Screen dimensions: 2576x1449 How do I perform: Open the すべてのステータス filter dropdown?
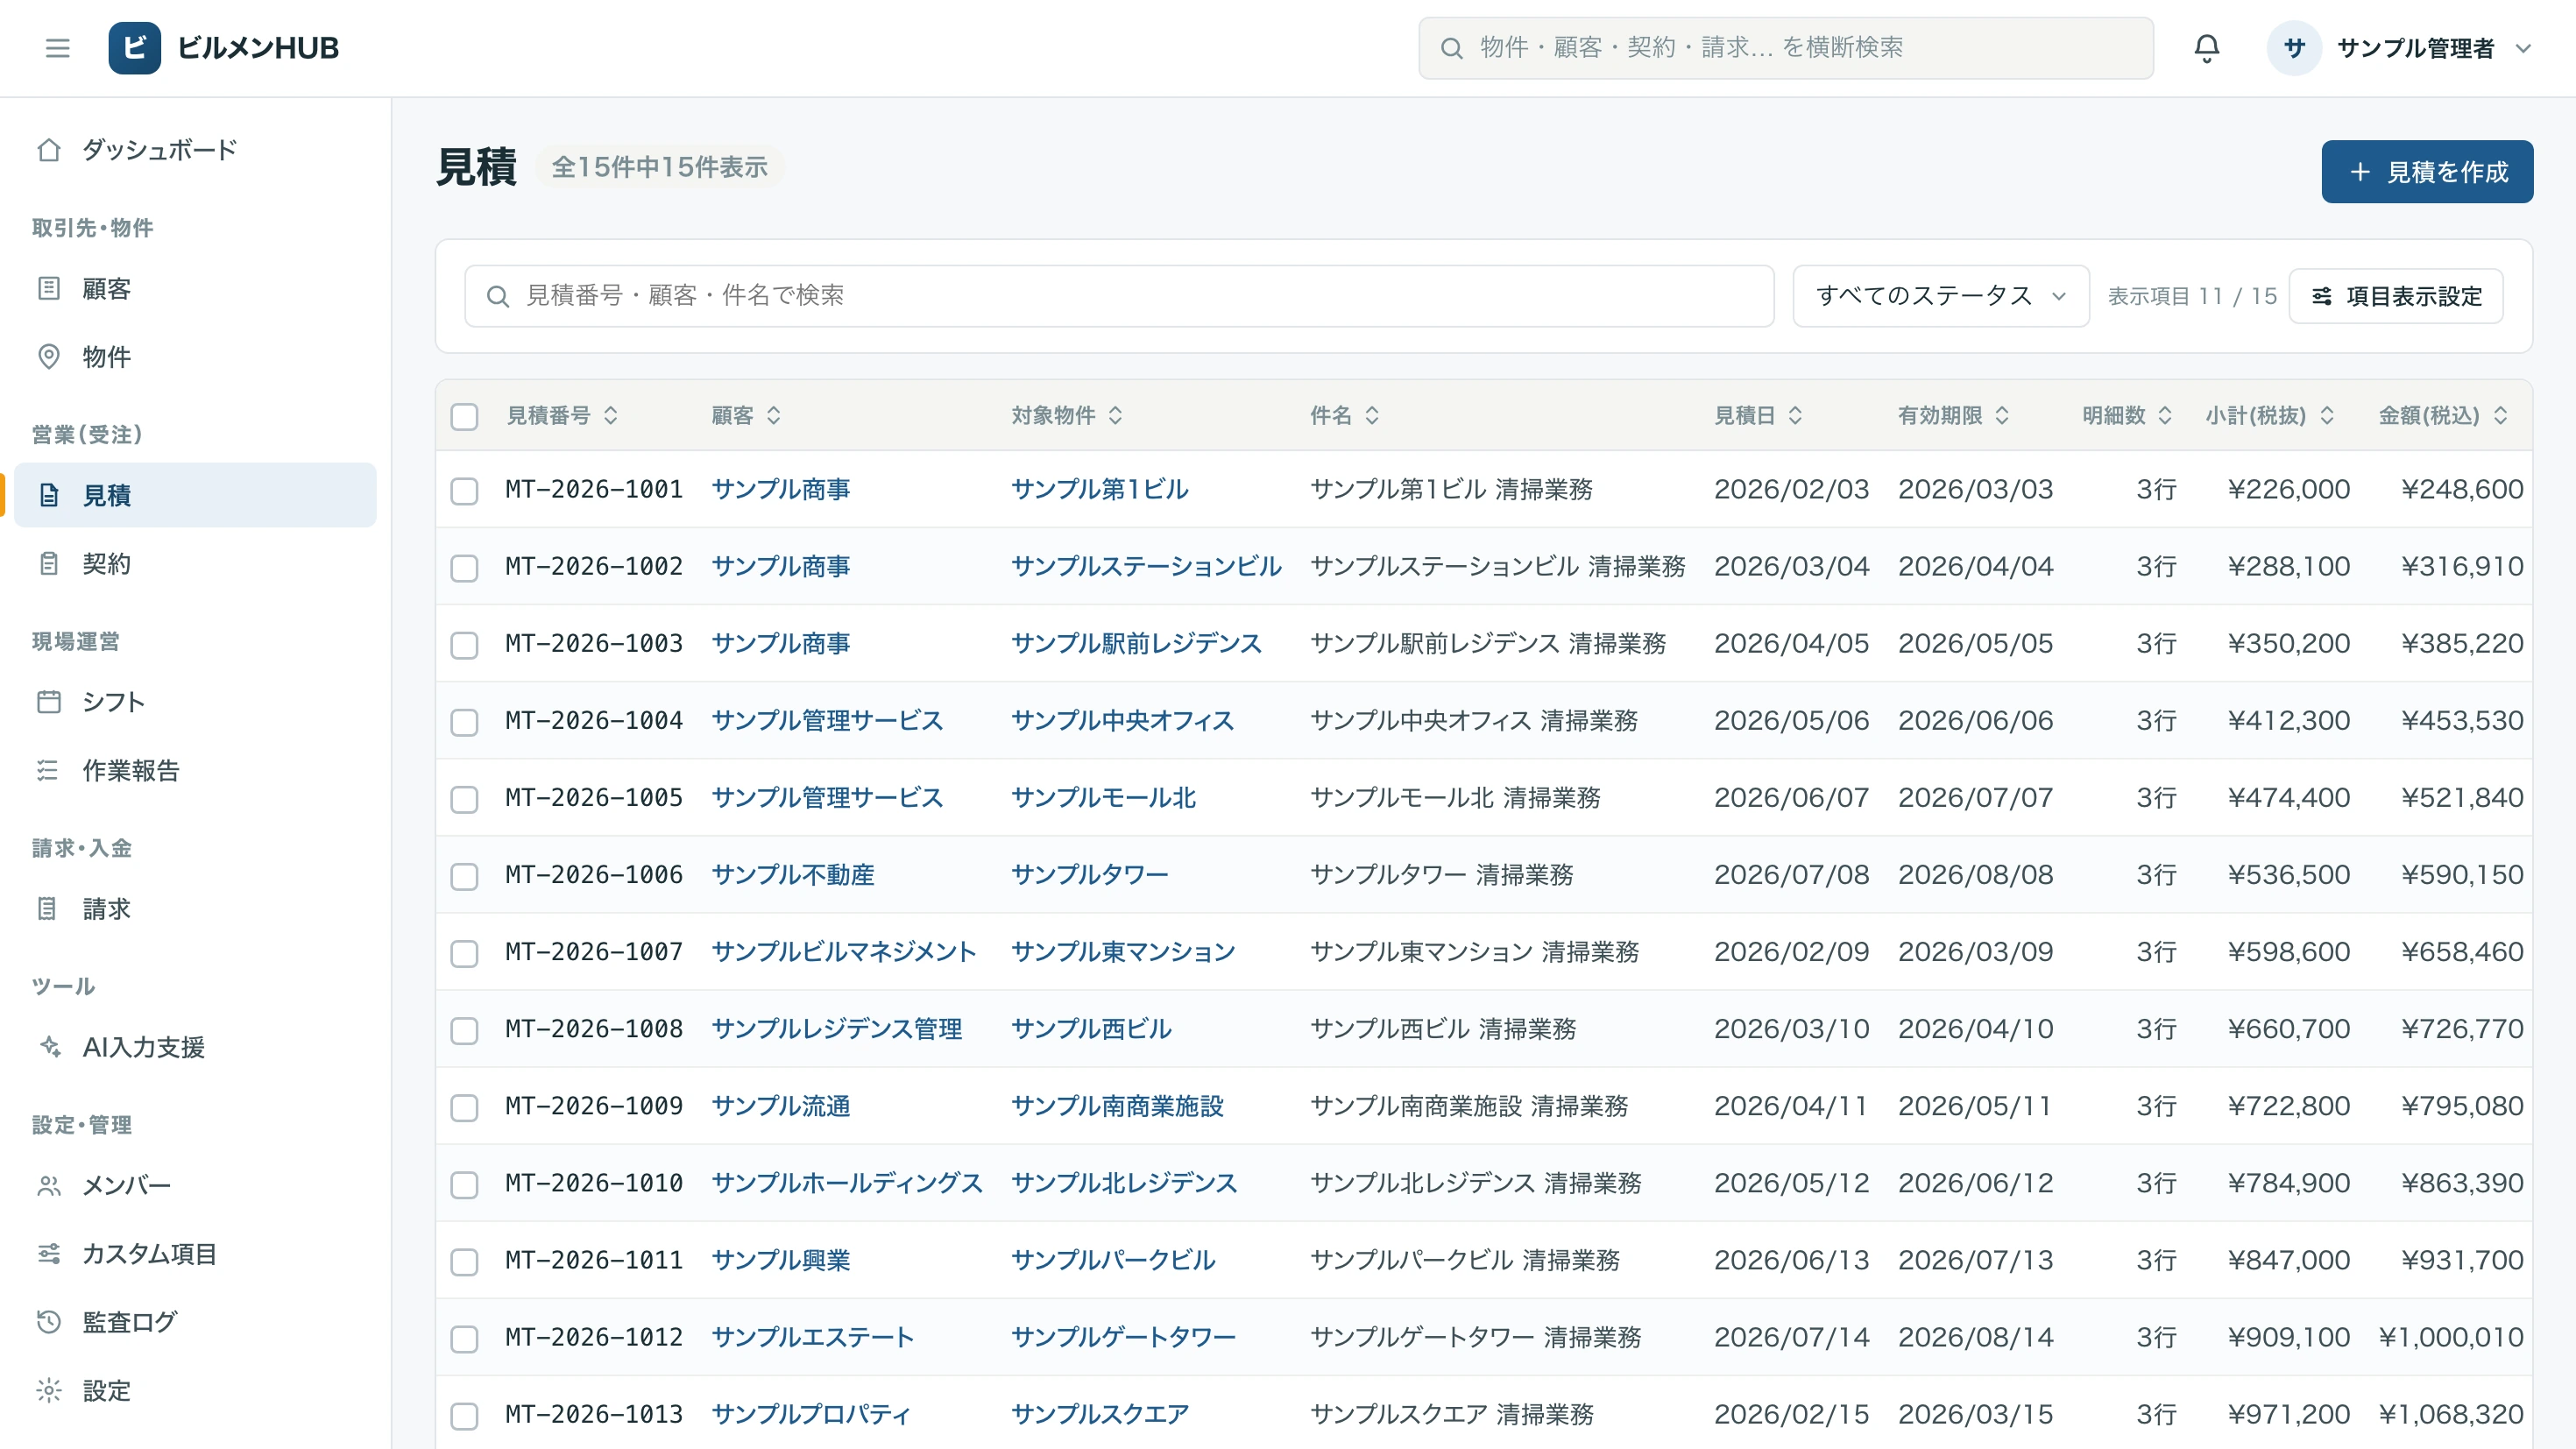pyautogui.click(x=1940, y=296)
